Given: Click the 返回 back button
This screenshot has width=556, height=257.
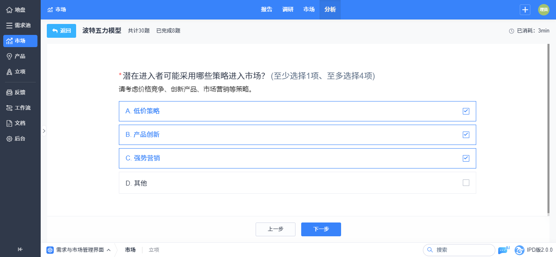Looking at the screenshot, I should coord(61,31).
